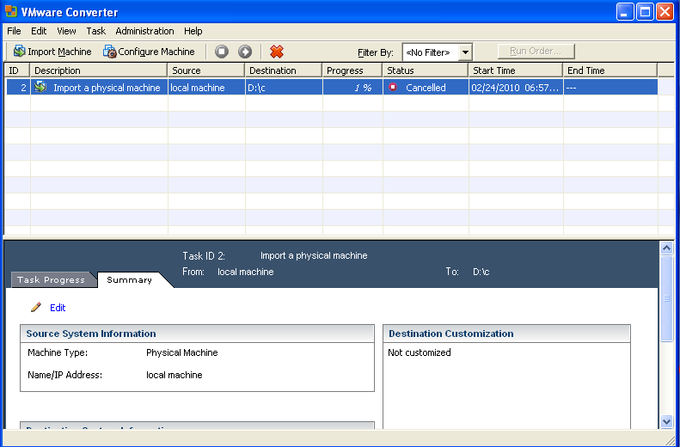Viewport: 680px width, 447px height.
Task: Click the blue Edit link
Action: tap(58, 308)
